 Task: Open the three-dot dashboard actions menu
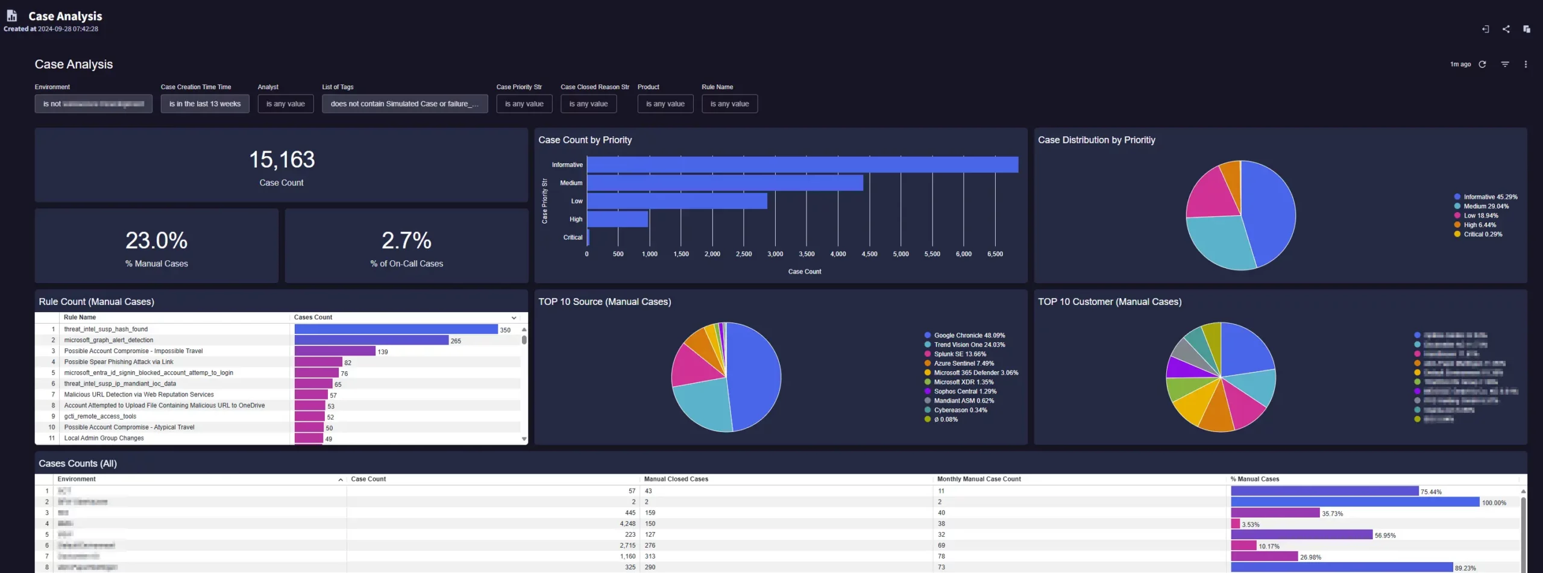pyautogui.click(x=1526, y=64)
